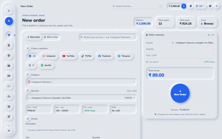Expand Services dropdown chevron next to ₹ 89.00
The height and width of the screenshot is (139, 222).
tap(134, 98)
